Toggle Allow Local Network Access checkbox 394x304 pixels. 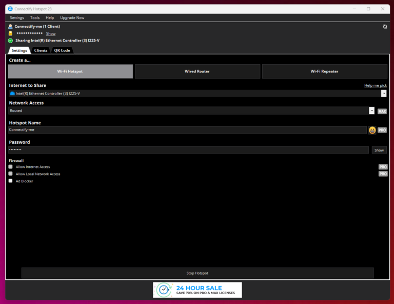[x=10, y=174]
